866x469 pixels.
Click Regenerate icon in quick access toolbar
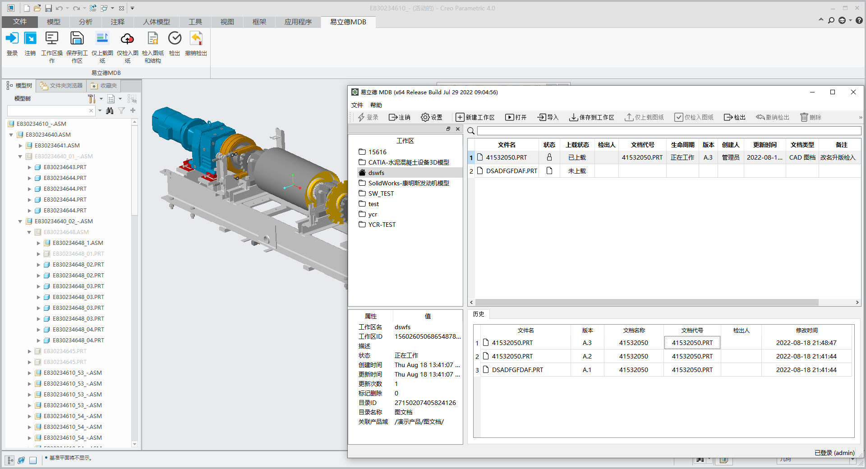point(93,8)
